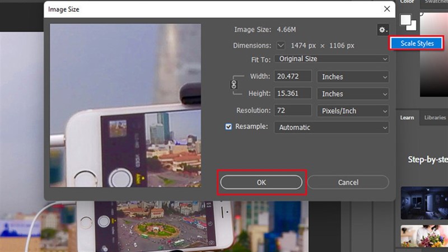Screen dimensions: 448x252
Task: Expand the Dimensions unit dropdown arrow
Action: (281, 45)
